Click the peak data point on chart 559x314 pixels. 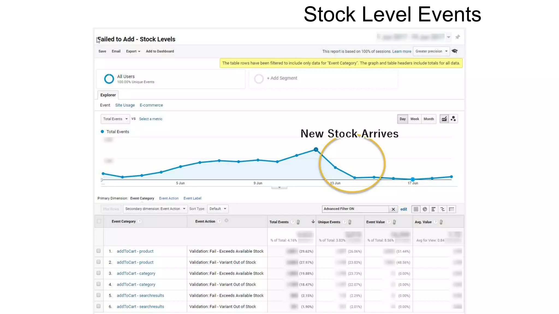tap(316, 149)
